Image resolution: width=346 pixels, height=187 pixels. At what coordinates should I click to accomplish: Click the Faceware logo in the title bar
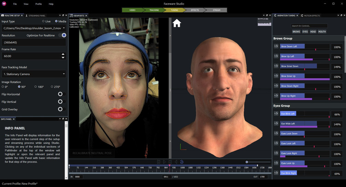[x=4, y=4]
